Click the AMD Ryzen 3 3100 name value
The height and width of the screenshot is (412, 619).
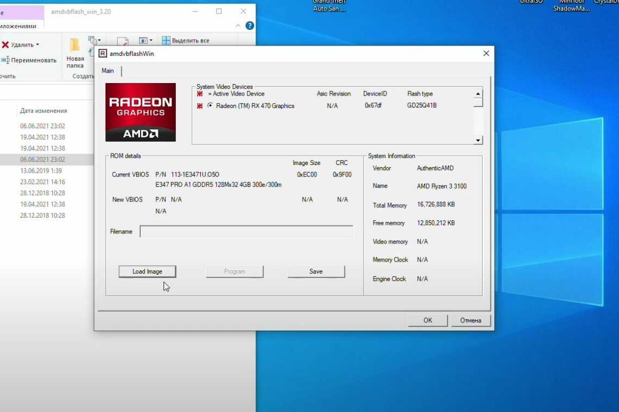(x=442, y=186)
